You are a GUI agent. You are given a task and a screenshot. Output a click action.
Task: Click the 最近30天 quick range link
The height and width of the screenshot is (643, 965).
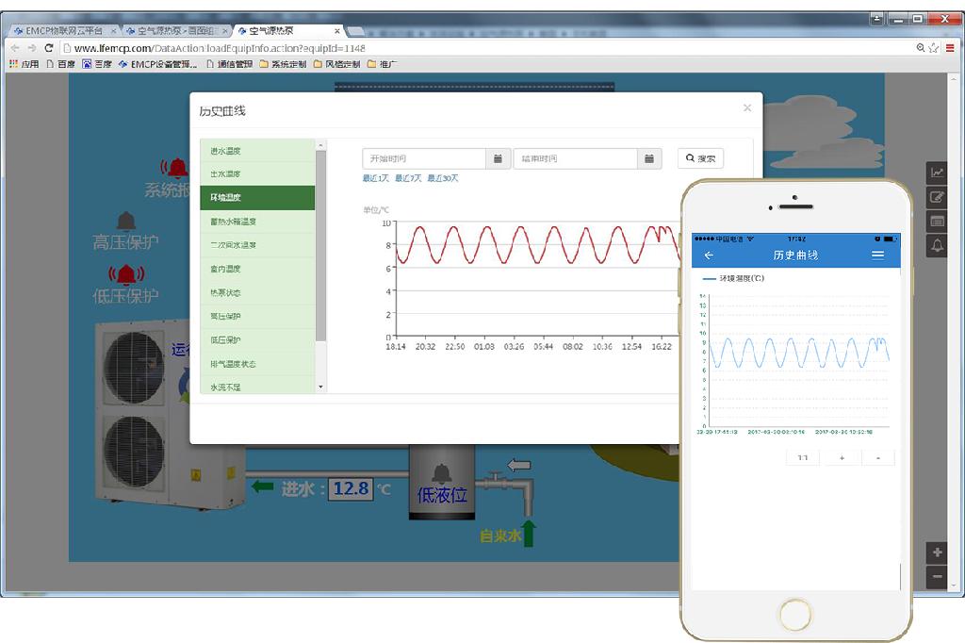pyautogui.click(x=443, y=178)
